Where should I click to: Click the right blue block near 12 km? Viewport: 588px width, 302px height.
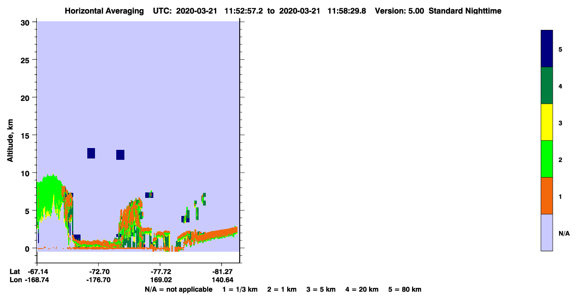[x=120, y=155]
